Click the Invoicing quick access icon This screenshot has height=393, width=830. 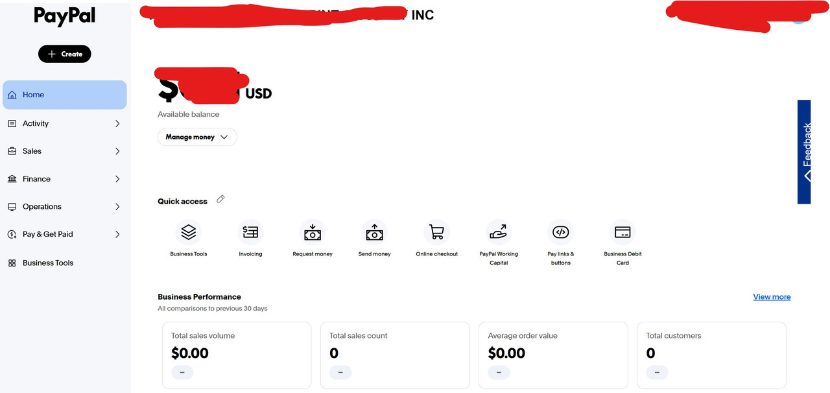[x=250, y=232]
